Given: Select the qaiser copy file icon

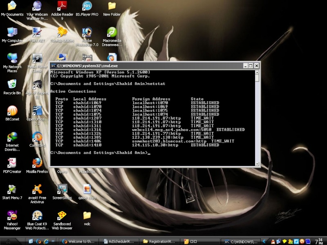Looking at the screenshot, I should (87, 192).
